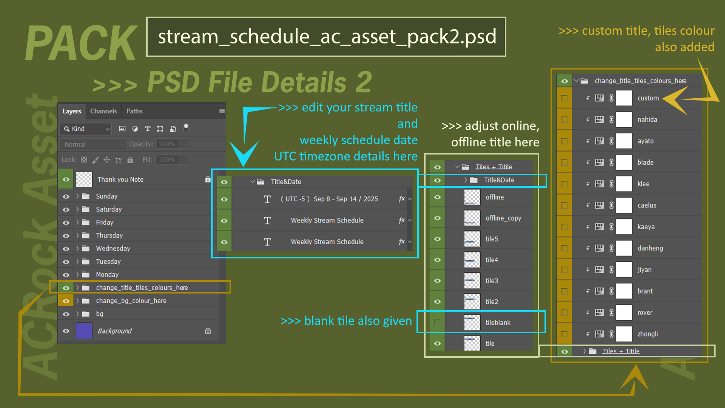The width and height of the screenshot is (725, 408).
Task: Show the tileblank layer visibility box
Action: coord(437,322)
